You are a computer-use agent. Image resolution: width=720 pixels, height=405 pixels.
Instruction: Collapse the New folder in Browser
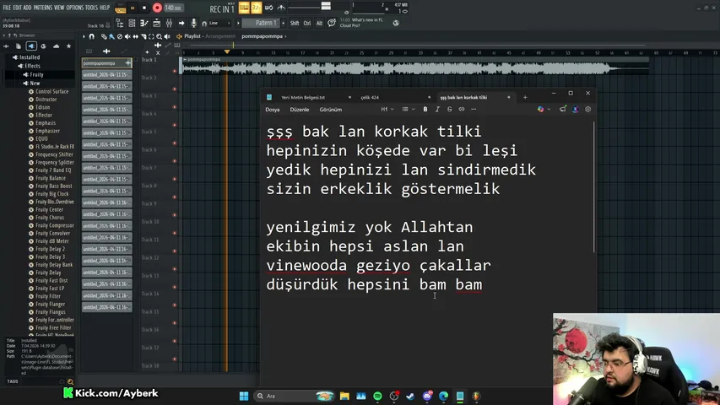point(32,84)
